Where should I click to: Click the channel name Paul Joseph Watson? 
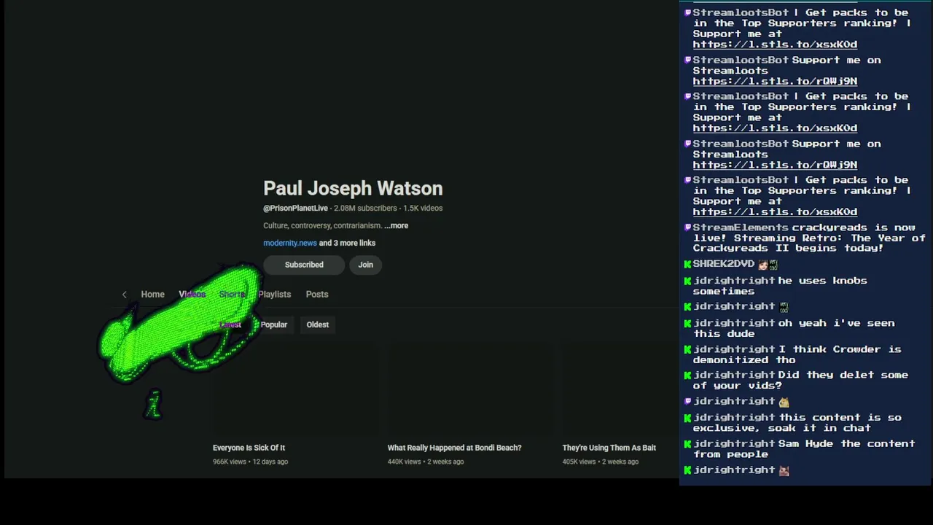[353, 188]
